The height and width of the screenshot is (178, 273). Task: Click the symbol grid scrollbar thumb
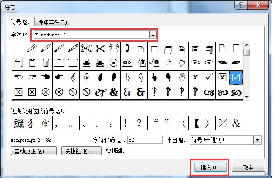(x=247, y=52)
